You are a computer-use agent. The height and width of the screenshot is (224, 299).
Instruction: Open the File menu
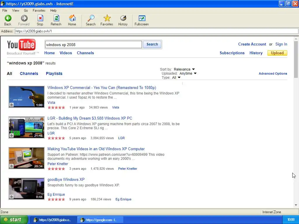(x=5, y=10)
